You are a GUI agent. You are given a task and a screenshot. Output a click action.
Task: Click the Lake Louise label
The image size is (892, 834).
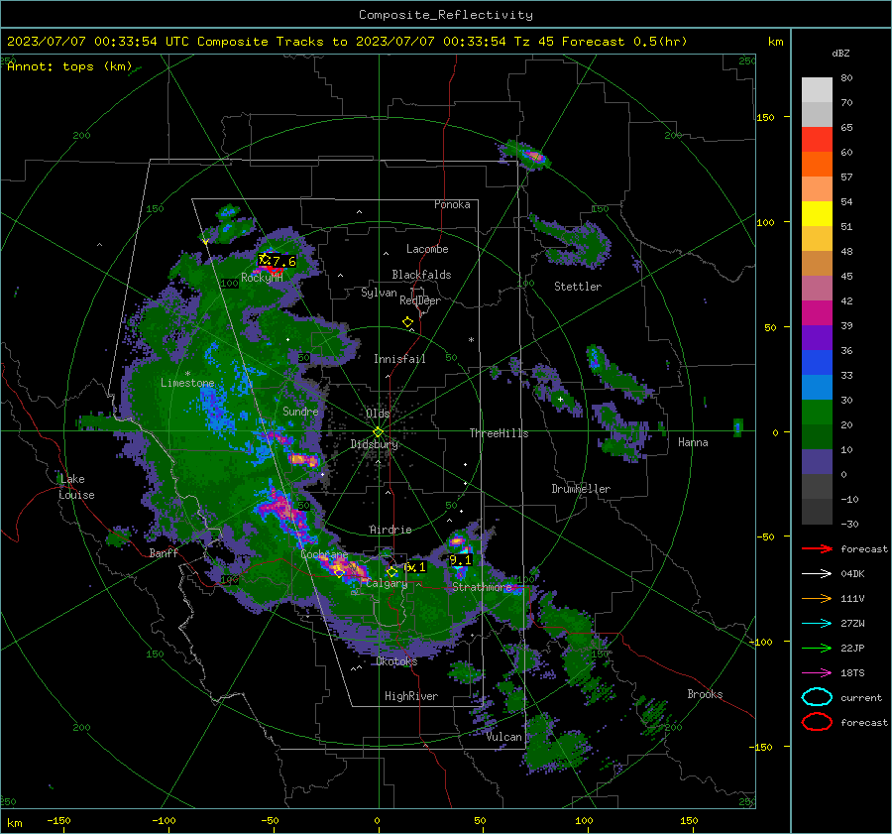click(x=76, y=487)
